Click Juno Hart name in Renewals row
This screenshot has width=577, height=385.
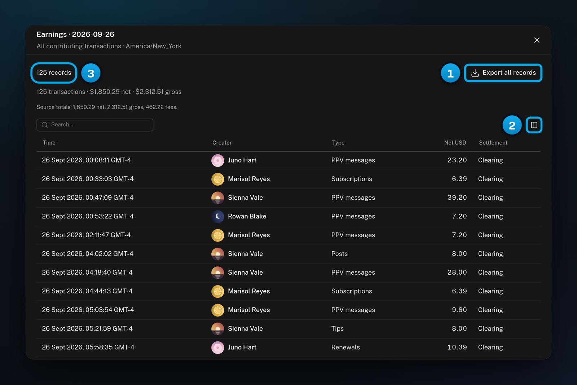pos(242,348)
